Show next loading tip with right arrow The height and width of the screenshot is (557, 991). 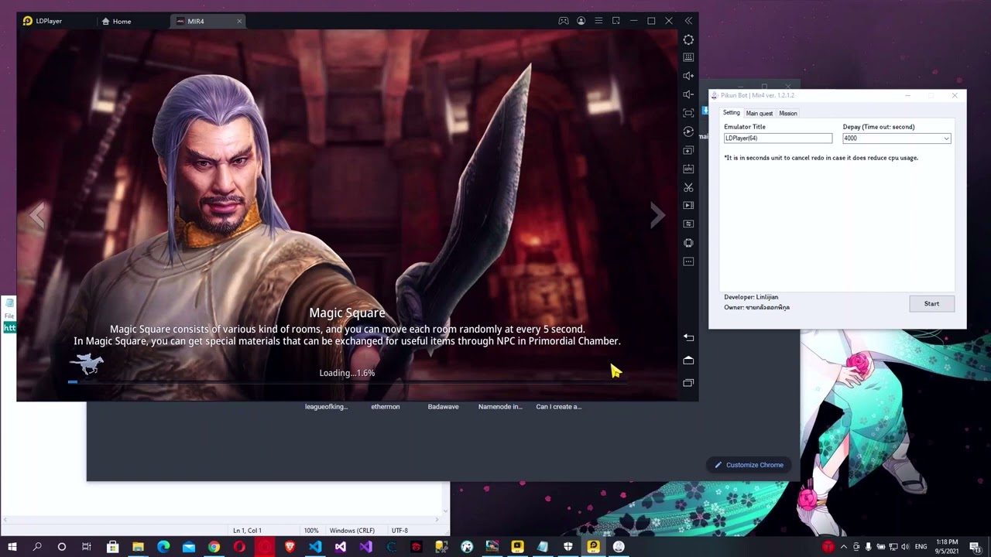(x=657, y=216)
